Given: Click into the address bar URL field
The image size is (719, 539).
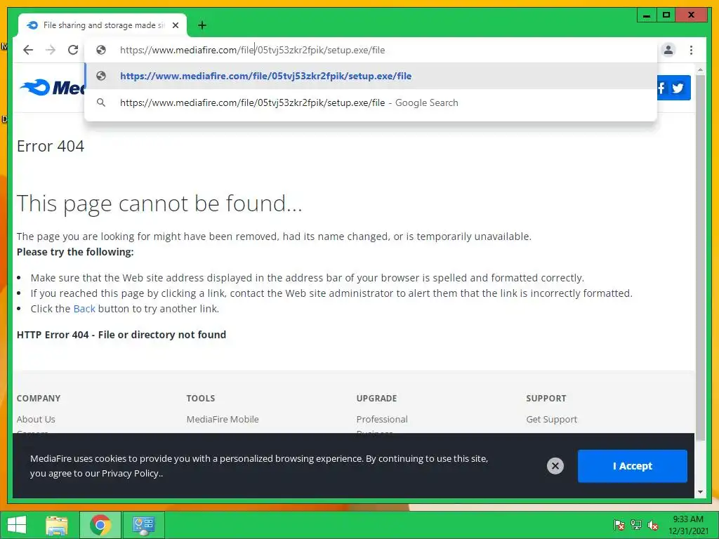Looking at the screenshot, I should coord(371,50).
